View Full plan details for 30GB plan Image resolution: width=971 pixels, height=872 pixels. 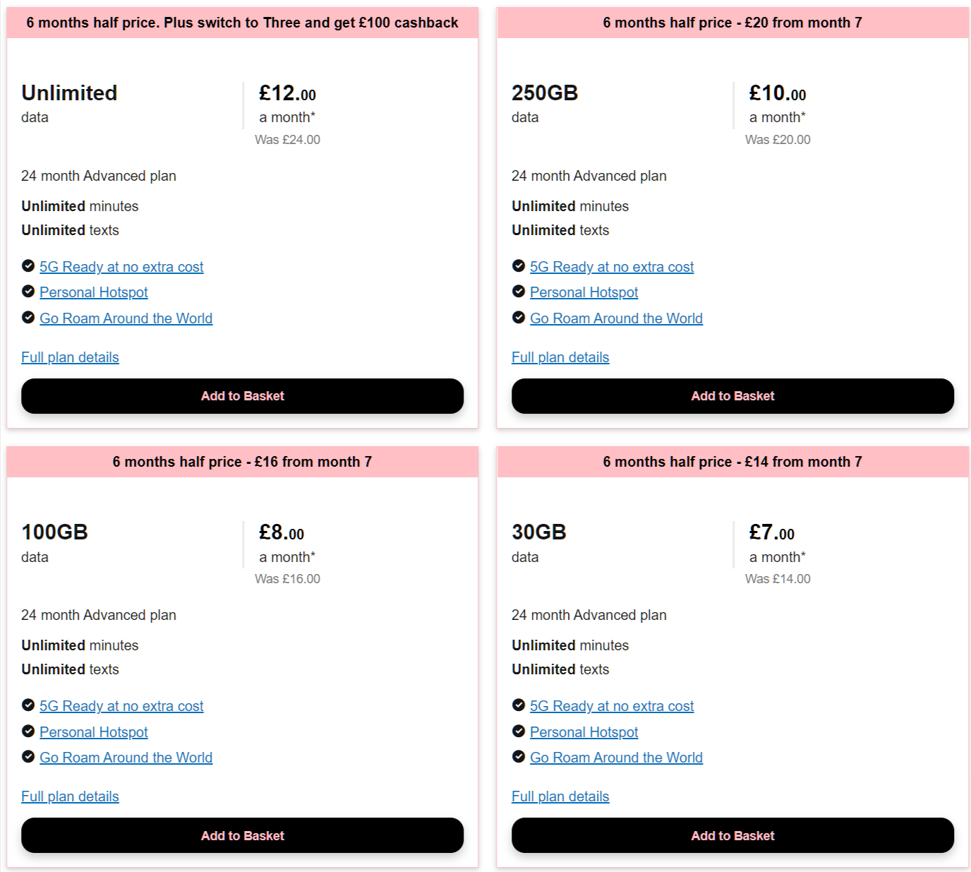560,796
